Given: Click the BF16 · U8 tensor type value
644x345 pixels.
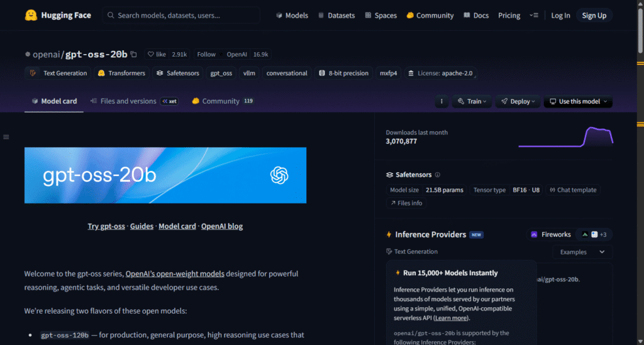Looking at the screenshot, I should (526, 190).
